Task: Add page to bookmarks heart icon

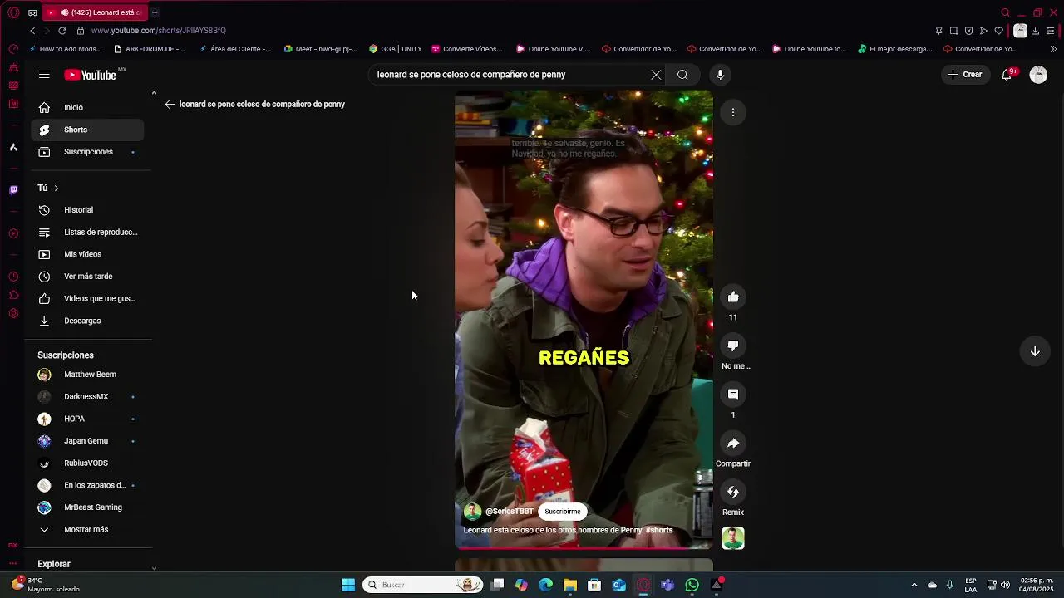Action: tap(998, 31)
